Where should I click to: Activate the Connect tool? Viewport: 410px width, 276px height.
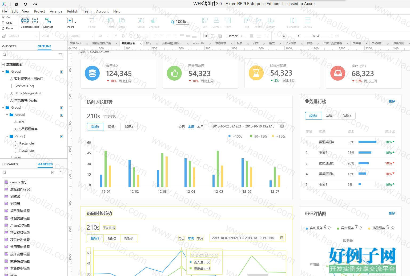pos(48,23)
